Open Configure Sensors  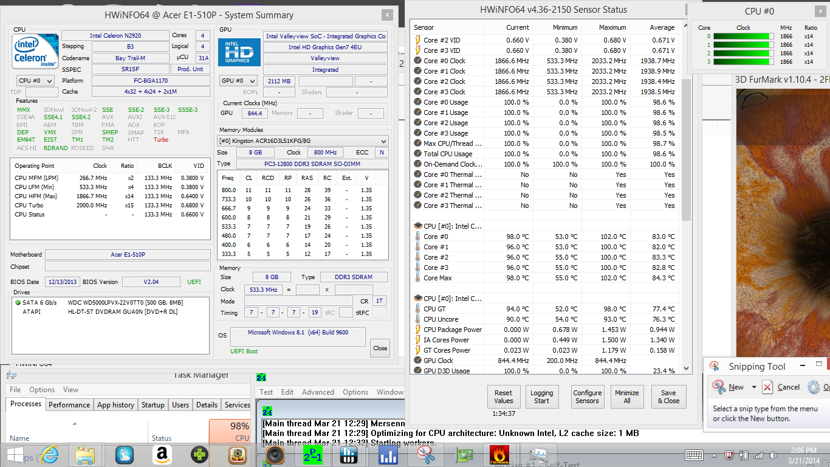[587, 396]
